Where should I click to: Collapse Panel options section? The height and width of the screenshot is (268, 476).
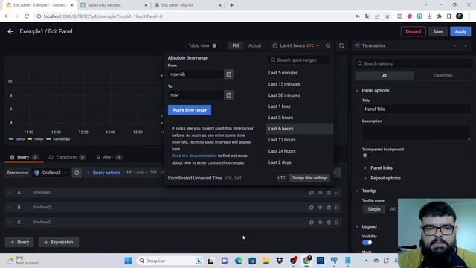[x=375, y=91]
